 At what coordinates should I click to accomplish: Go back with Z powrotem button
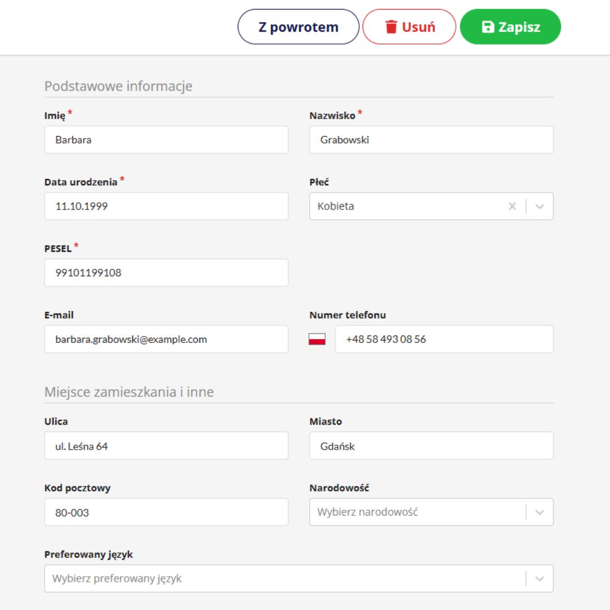coord(298,27)
